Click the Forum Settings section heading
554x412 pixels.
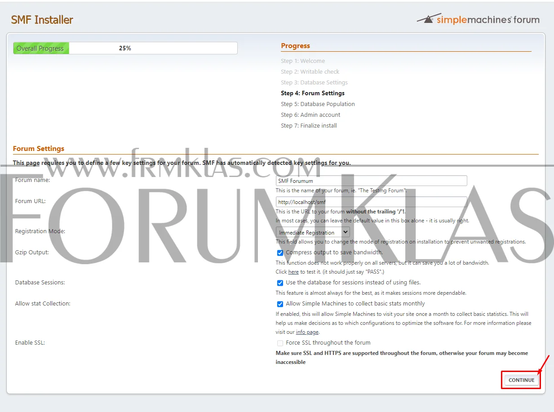39,148
